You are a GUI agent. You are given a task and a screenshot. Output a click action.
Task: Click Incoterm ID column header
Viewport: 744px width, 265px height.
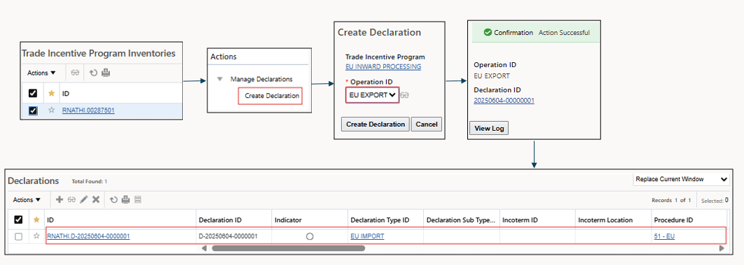520,220
